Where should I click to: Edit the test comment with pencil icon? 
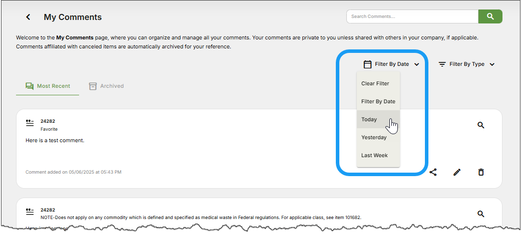coord(457,172)
